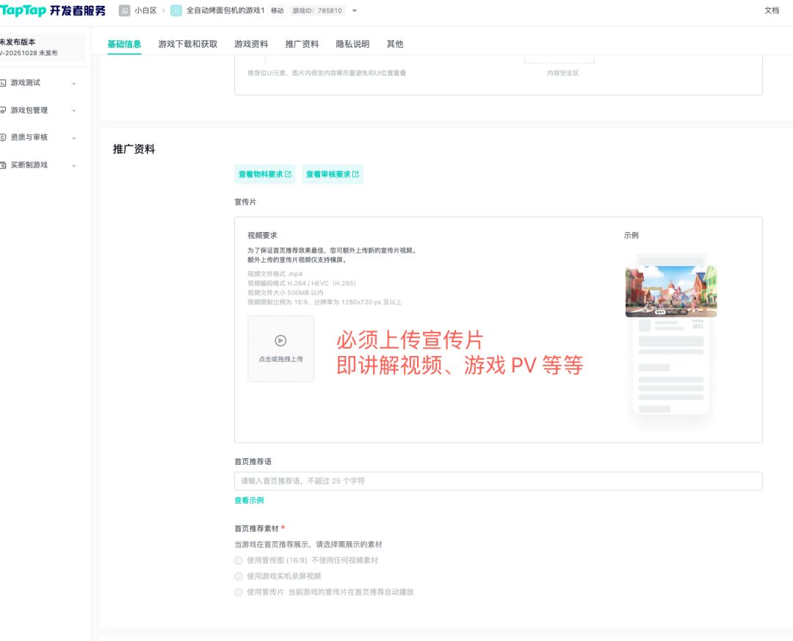Click the 首页推荐素材 label
This screenshot has width=793, height=641.
pyautogui.click(x=256, y=528)
